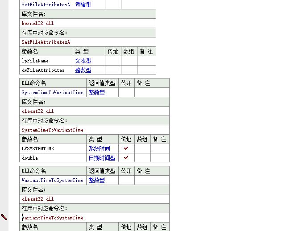This screenshot has height=231, width=287.
Task: Click 整数型 return type of SystemTimeToVariantTime
Action: pos(96,92)
